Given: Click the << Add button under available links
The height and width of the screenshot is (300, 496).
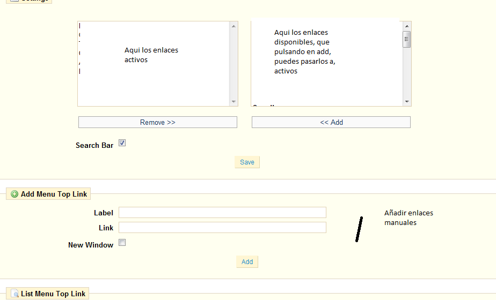Looking at the screenshot, I should pyautogui.click(x=331, y=123).
